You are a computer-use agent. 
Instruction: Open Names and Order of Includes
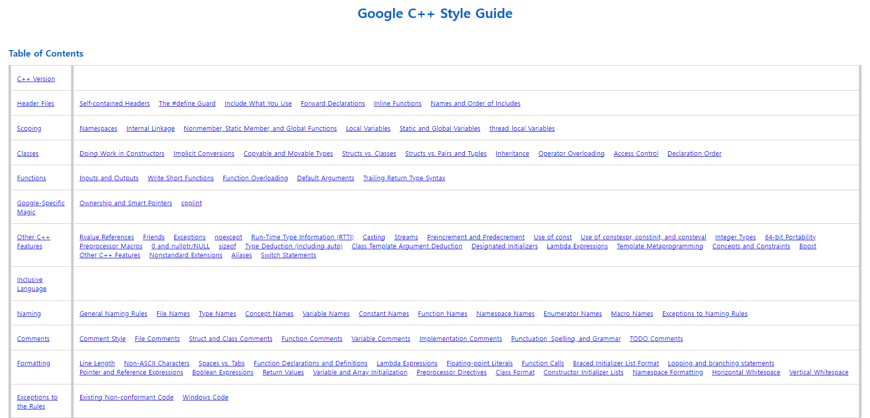(x=475, y=104)
